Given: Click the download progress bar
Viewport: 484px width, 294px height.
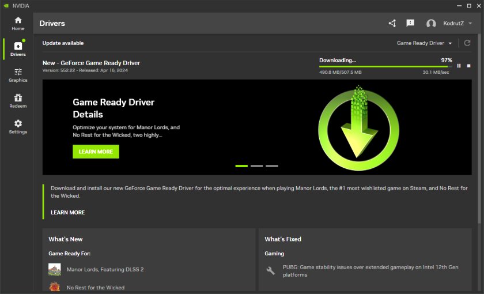Looking at the screenshot, I should 385,66.
